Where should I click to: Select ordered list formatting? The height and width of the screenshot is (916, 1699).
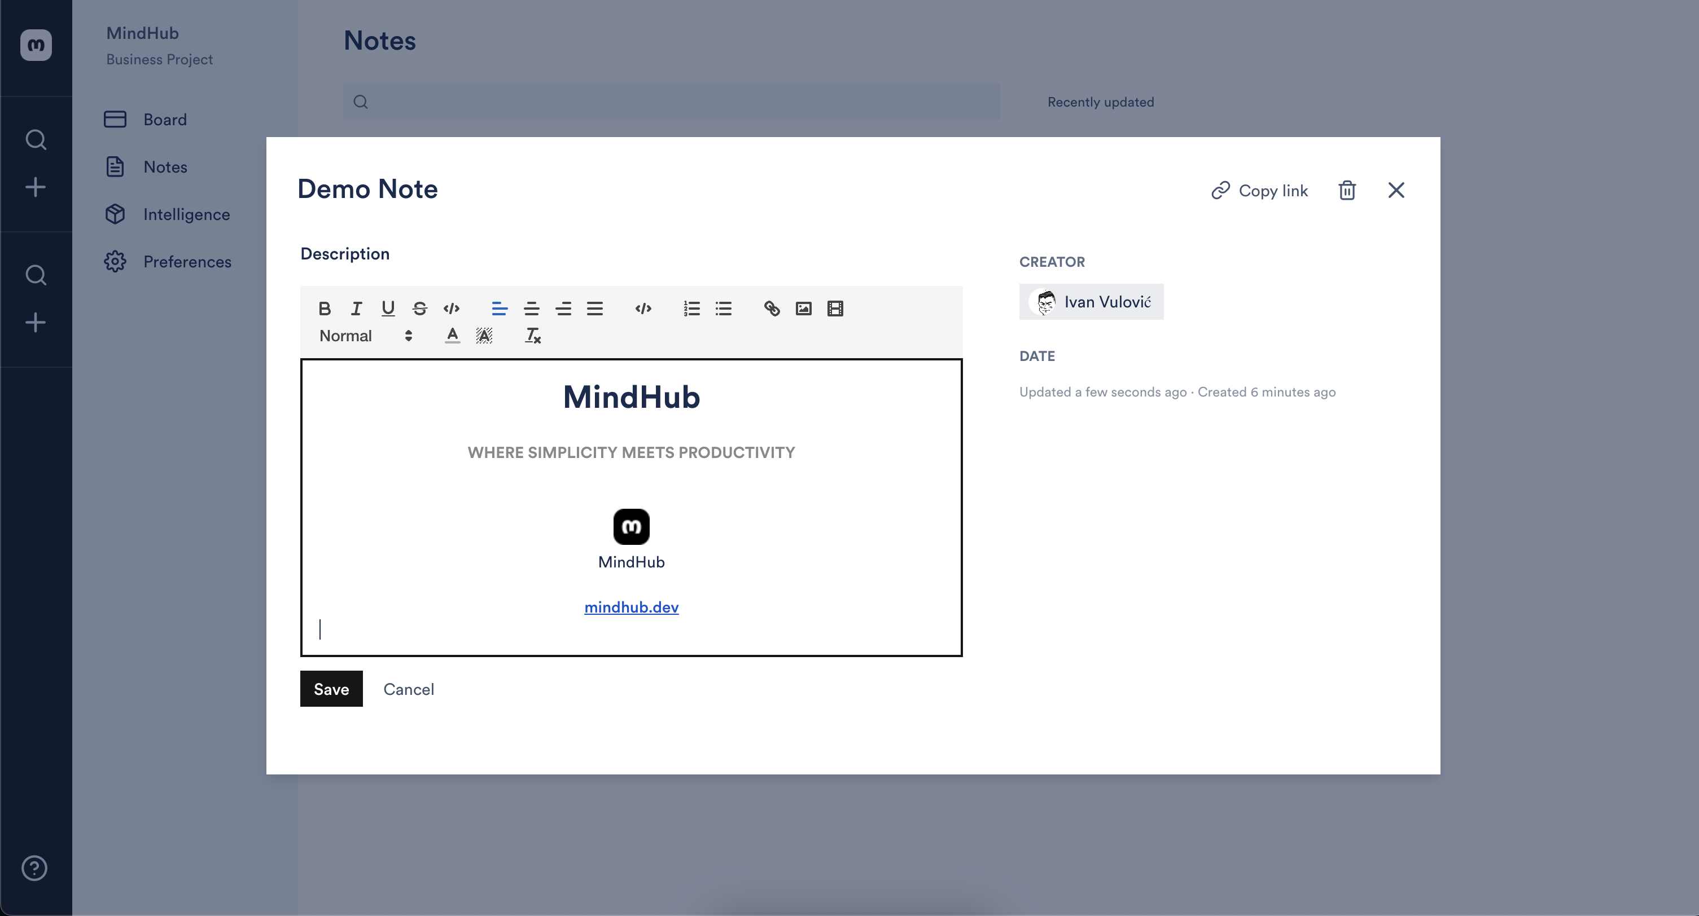pos(691,308)
